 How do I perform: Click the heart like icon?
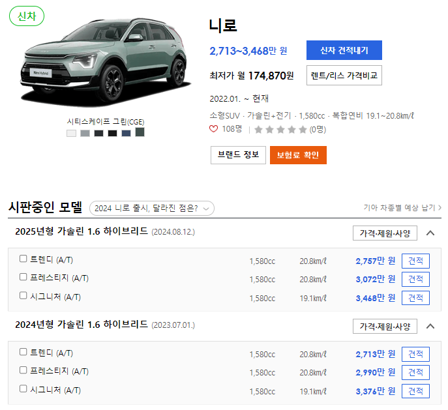pyautogui.click(x=213, y=129)
